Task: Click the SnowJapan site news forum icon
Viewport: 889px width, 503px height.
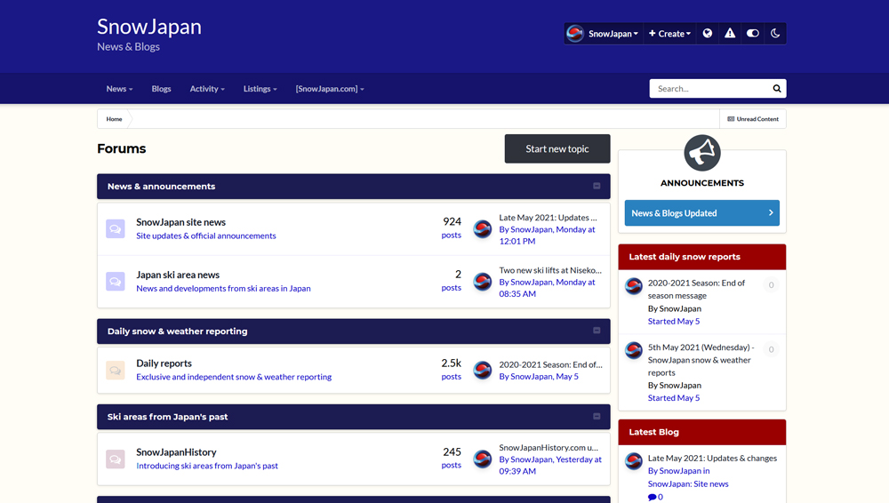Action: [116, 229]
